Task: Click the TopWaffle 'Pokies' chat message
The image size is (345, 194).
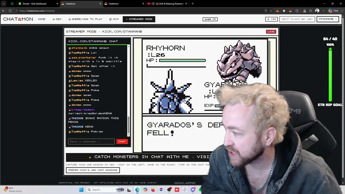Action: 86,132
